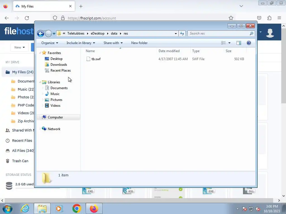Reload the Firefox page
The width and height of the screenshot is (286, 214).
coord(27,18)
